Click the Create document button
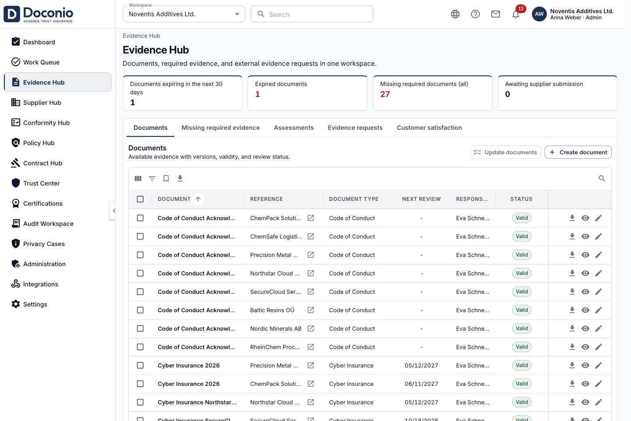Viewport: 631px width, 421px height. pos(578,152)
